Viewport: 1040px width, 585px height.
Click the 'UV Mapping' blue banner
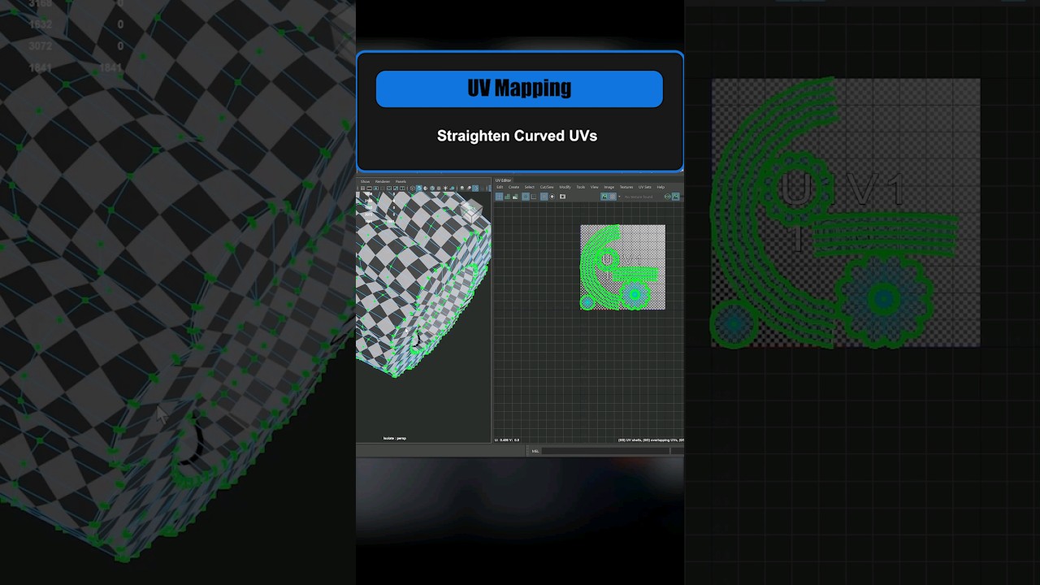click(519, 89)
